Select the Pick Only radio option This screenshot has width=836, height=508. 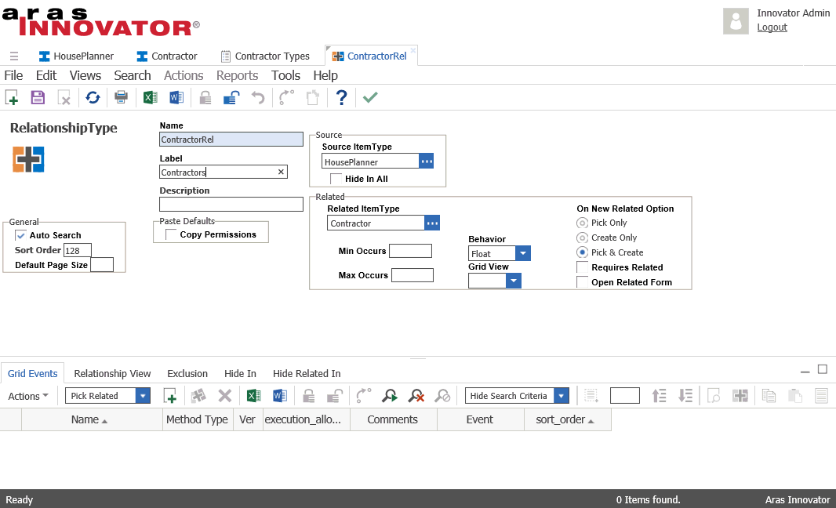click(x=582, y=223)
